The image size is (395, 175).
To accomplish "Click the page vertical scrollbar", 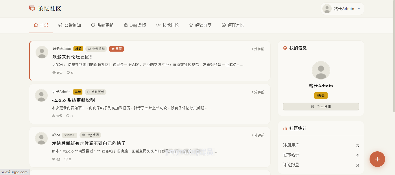I will (x=394, y=56).
